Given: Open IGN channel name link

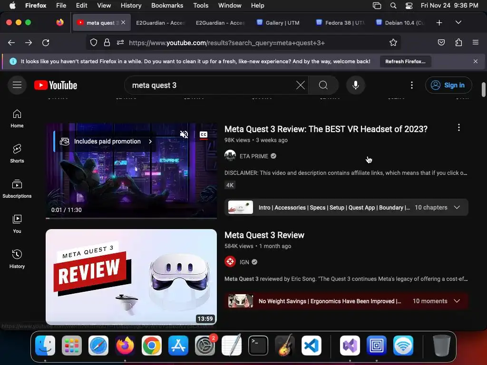Looking at the screenshot, I should [244, 262].
